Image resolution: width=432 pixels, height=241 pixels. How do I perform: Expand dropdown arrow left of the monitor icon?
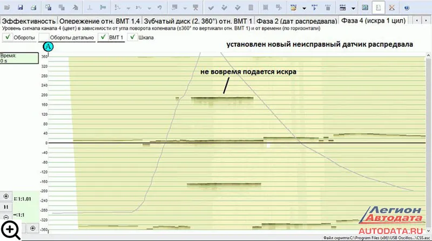coord(353,8)
